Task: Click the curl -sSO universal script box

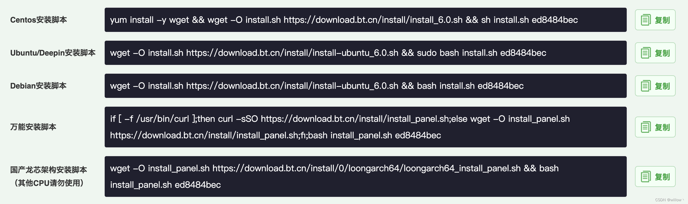Action: 365,127
